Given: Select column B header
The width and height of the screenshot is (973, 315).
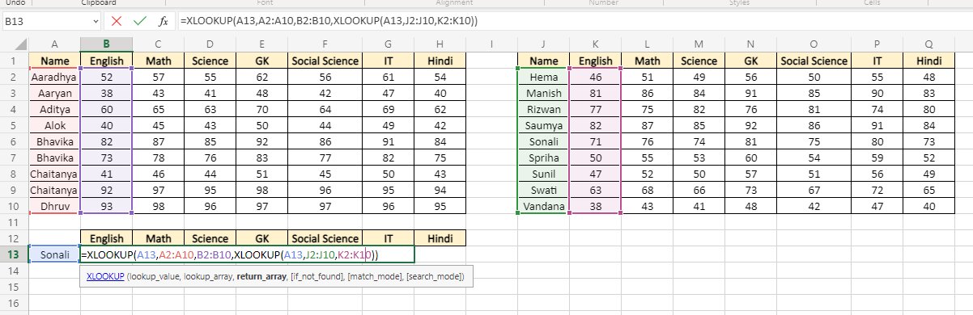Looking at the screenshot, I should pyautogui.click(x=106, y=44).
